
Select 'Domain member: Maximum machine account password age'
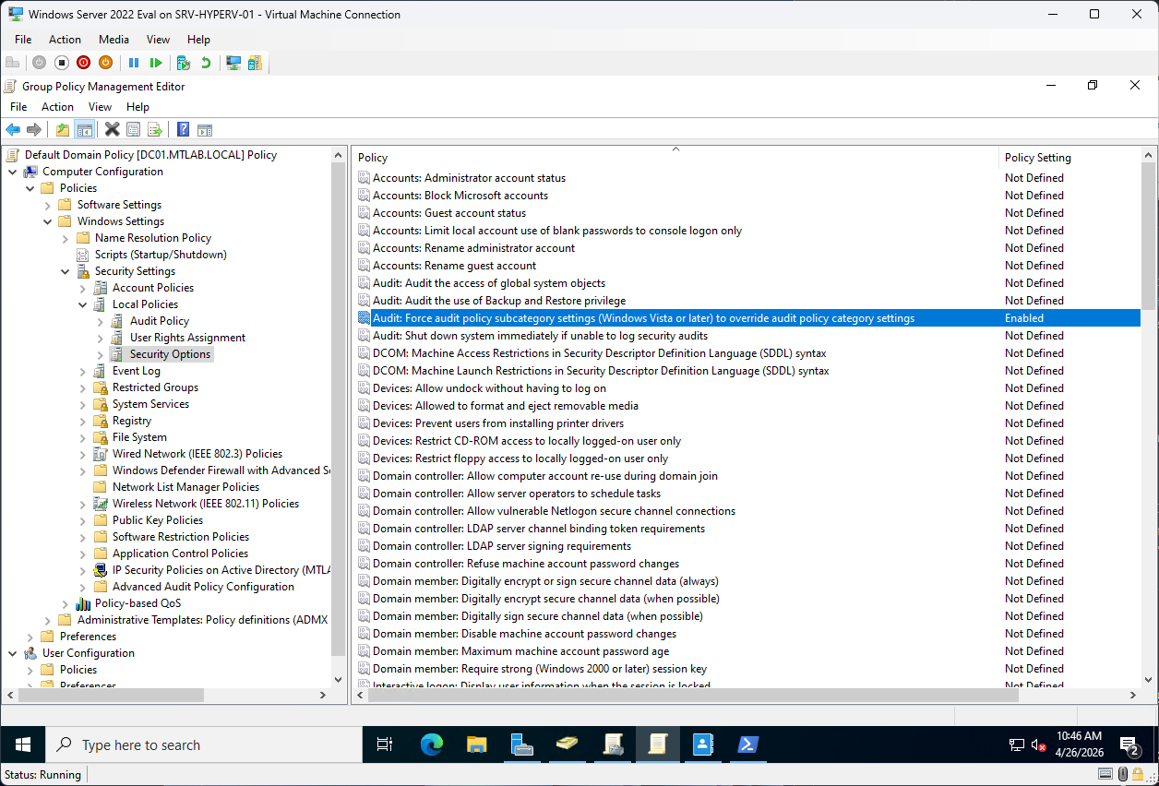(521, 651)
